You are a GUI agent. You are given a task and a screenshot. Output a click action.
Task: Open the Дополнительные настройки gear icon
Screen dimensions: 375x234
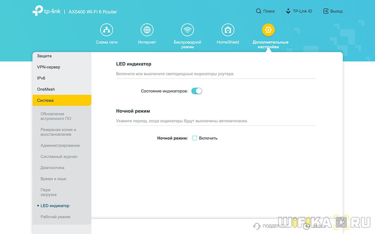[x=268, y=30]
